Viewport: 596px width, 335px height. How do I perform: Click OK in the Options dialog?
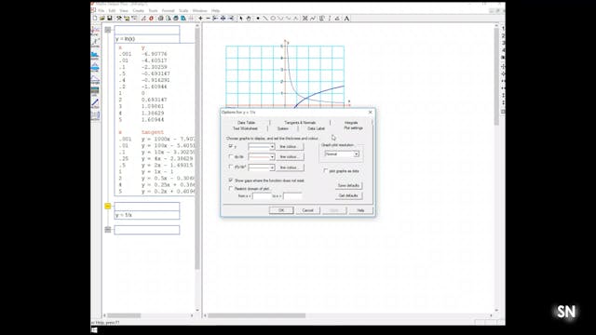pos(281,210)
